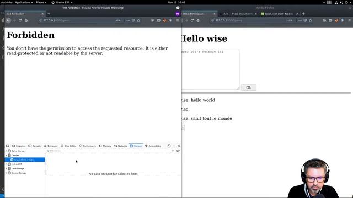
Task: Switch to the Performance DevTools tab
Action: coord(88,146)
